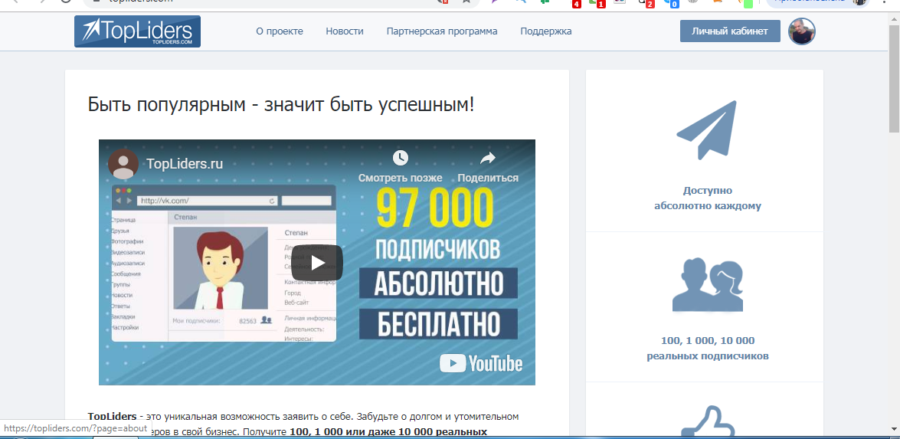
Task: Go to Новости section
Action: pyautogui.click(x=345, y=31)
